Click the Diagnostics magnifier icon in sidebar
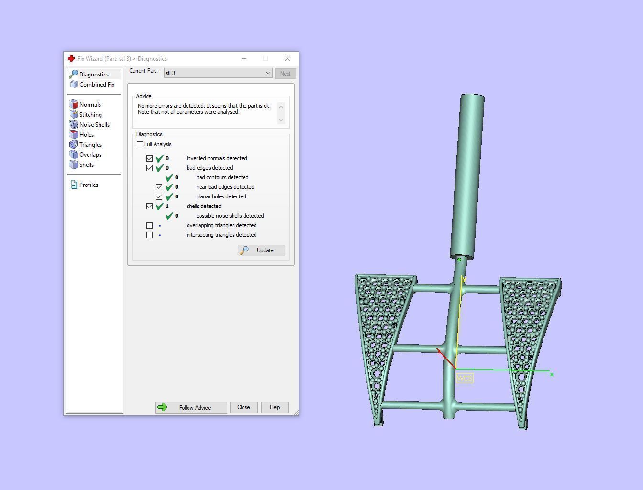Viewport: 643px width, 490px height. [73, 74]
